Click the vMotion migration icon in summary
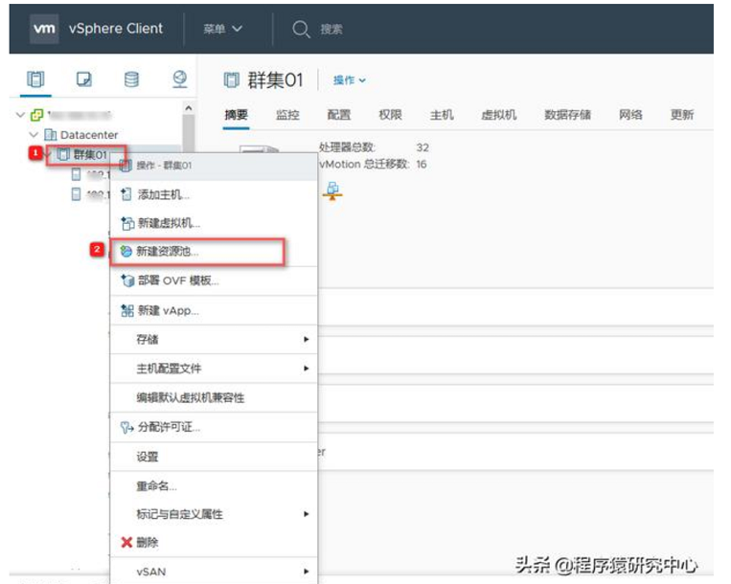731x584 pixels. click(x=332, y=191)
